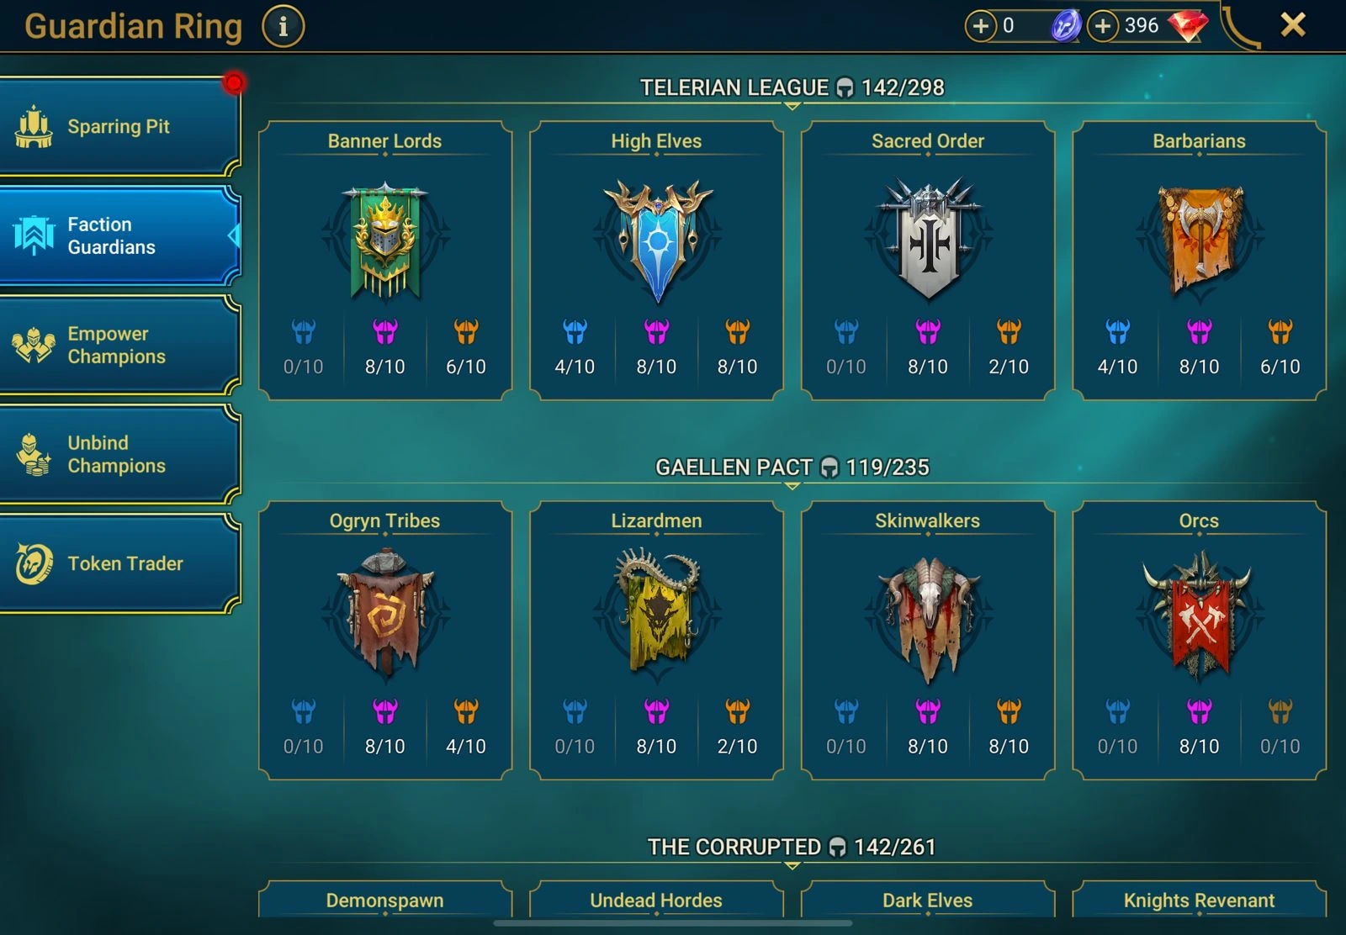Add purple tokens with plus icon
1346x935 pixels.
pyautogui.click(x=980, y=26)
